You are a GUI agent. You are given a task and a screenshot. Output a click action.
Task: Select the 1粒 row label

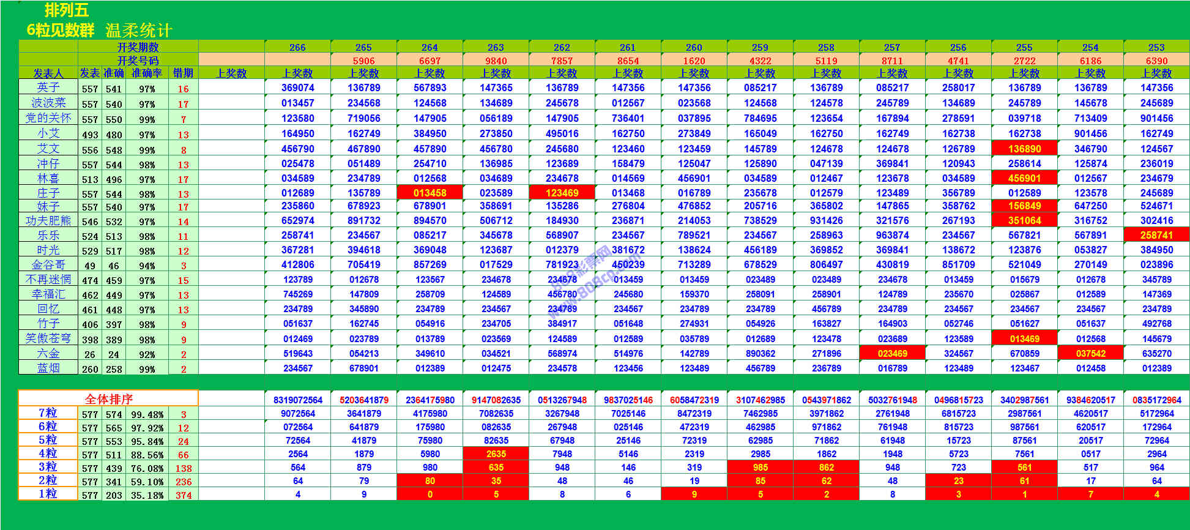[x=48, y=494]
